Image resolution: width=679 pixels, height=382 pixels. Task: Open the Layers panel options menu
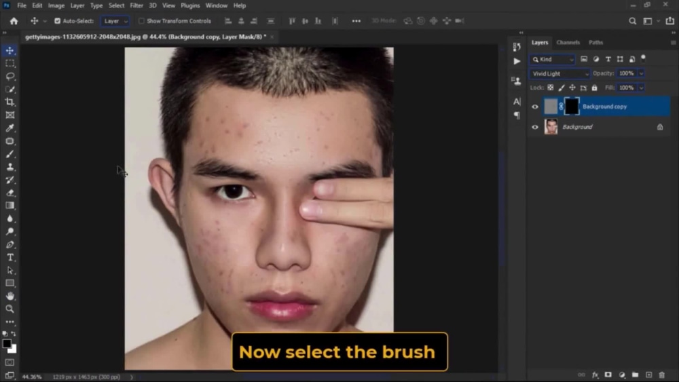[x=673, y=43]
